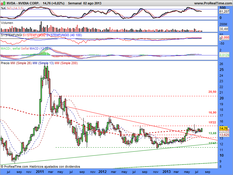
Task: Select the SYSTEMFUNGI3 (40 100) blue label
Action: [64, 35]
